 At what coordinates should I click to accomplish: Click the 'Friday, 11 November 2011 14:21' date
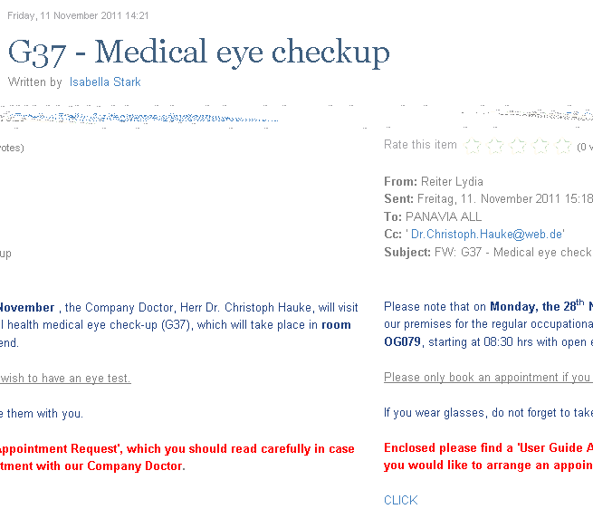pyautogui.click(x=78, y=15)
